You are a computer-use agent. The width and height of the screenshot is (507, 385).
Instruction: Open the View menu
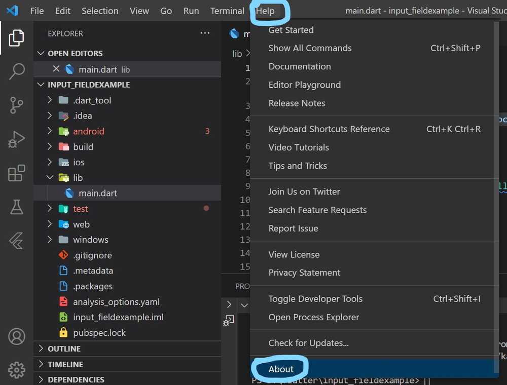point(139,11)
